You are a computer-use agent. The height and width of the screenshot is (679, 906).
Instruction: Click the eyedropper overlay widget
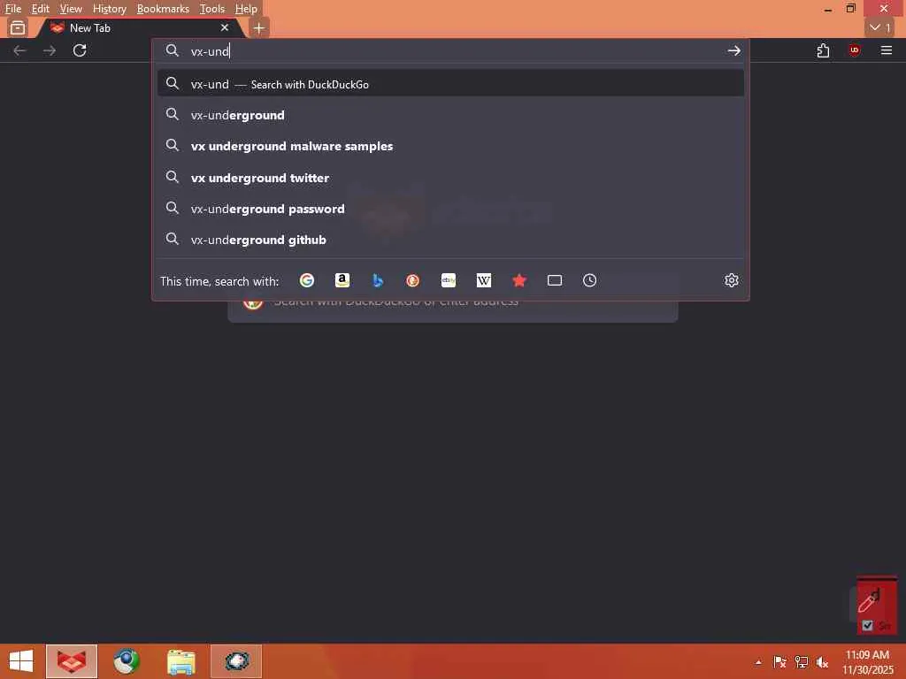click(876, 605)
